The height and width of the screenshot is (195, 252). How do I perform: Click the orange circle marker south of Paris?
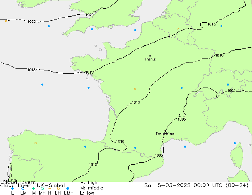(x=135, y=89)
